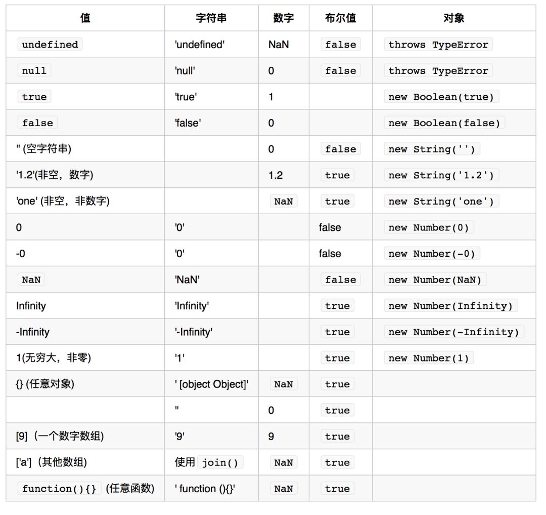This screenshot has height=515, width=546.
Task: Click the new Number(NaN) cell
Action: (x=435, y=280)
